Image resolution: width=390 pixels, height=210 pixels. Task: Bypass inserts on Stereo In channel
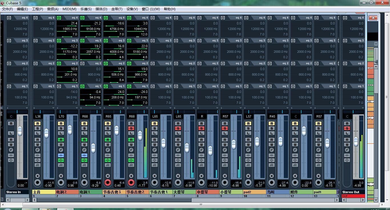[11, 155]
